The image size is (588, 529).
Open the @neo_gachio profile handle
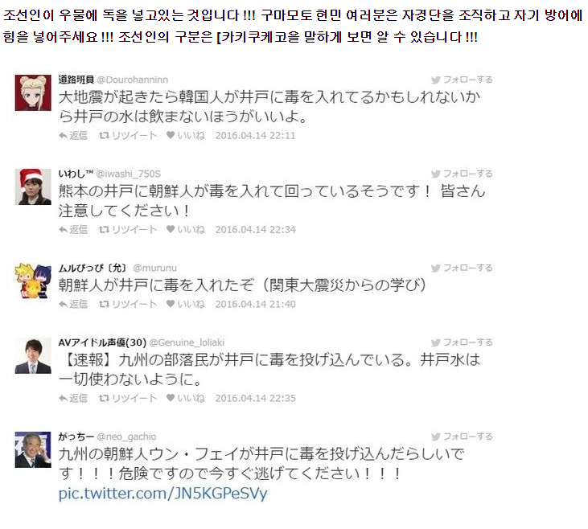pos(126,437)
